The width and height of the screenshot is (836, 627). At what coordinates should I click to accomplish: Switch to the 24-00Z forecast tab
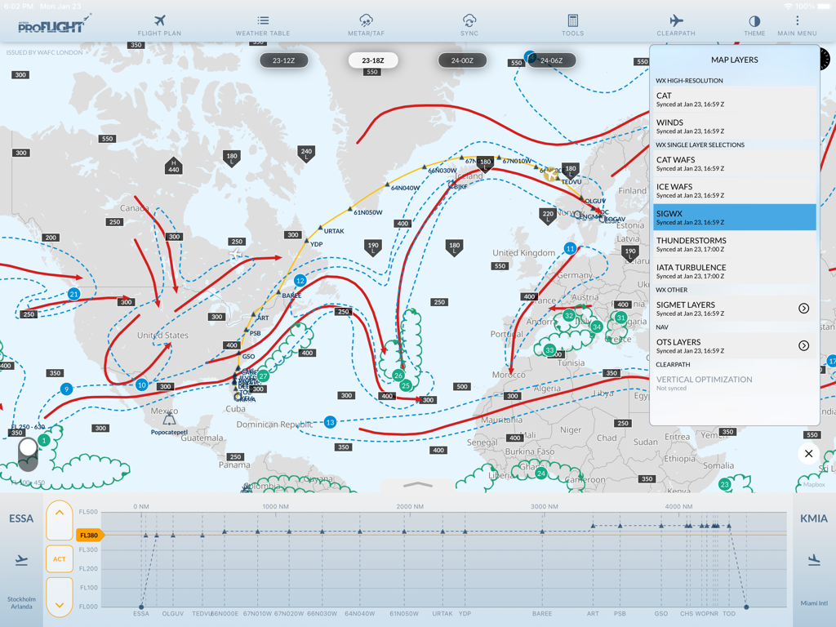462,60
